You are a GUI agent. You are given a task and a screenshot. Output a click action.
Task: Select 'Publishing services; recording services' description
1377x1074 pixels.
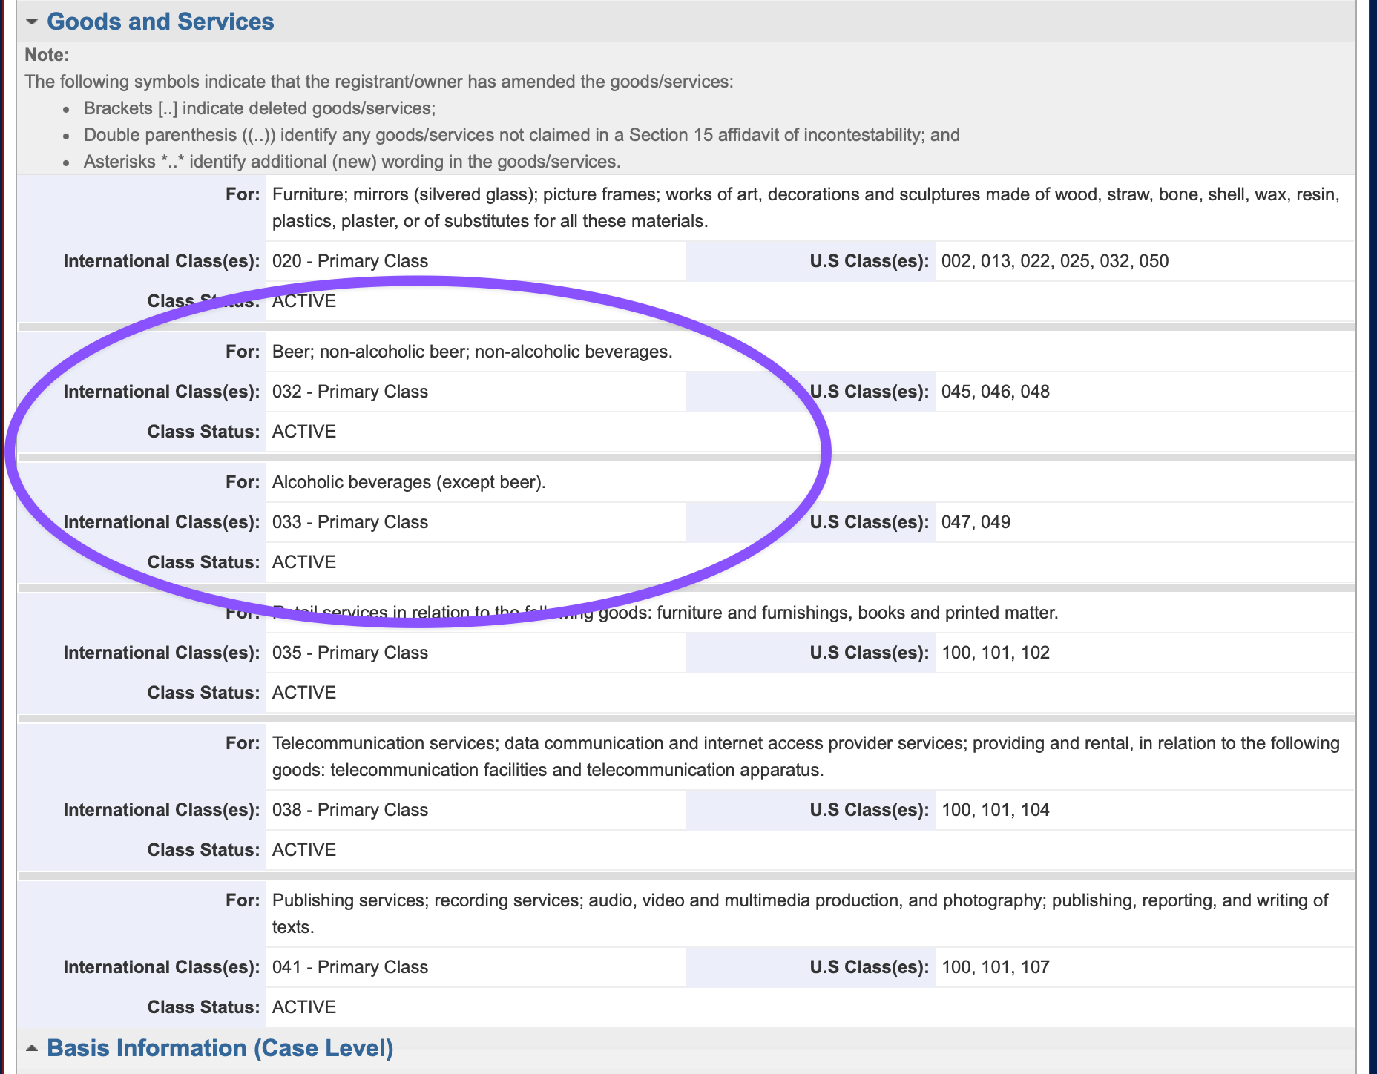click(x=800, y=914)
